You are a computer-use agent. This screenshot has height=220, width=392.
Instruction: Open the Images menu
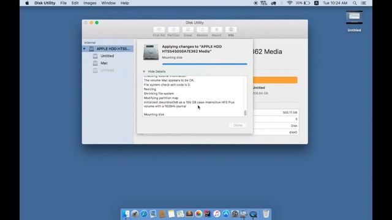(90, 3)
